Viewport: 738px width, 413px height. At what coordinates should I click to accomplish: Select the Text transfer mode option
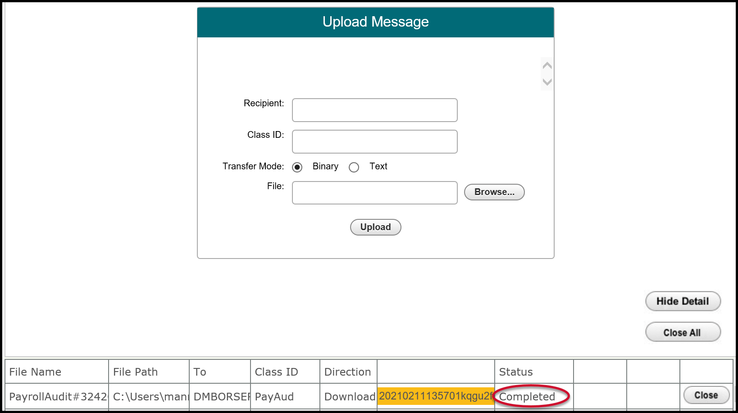(x=354, y=167)
